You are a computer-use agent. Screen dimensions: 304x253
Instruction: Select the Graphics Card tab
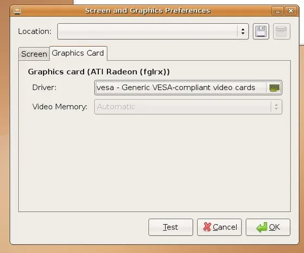tap(78, 53)
